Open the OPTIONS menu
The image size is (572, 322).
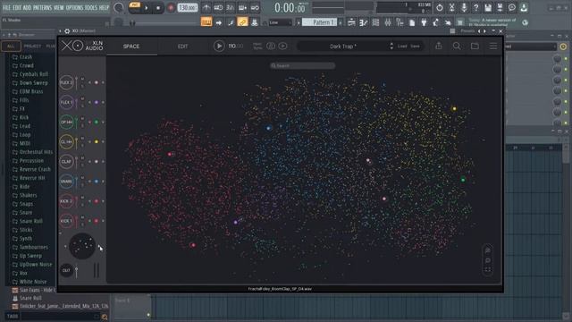74,7
